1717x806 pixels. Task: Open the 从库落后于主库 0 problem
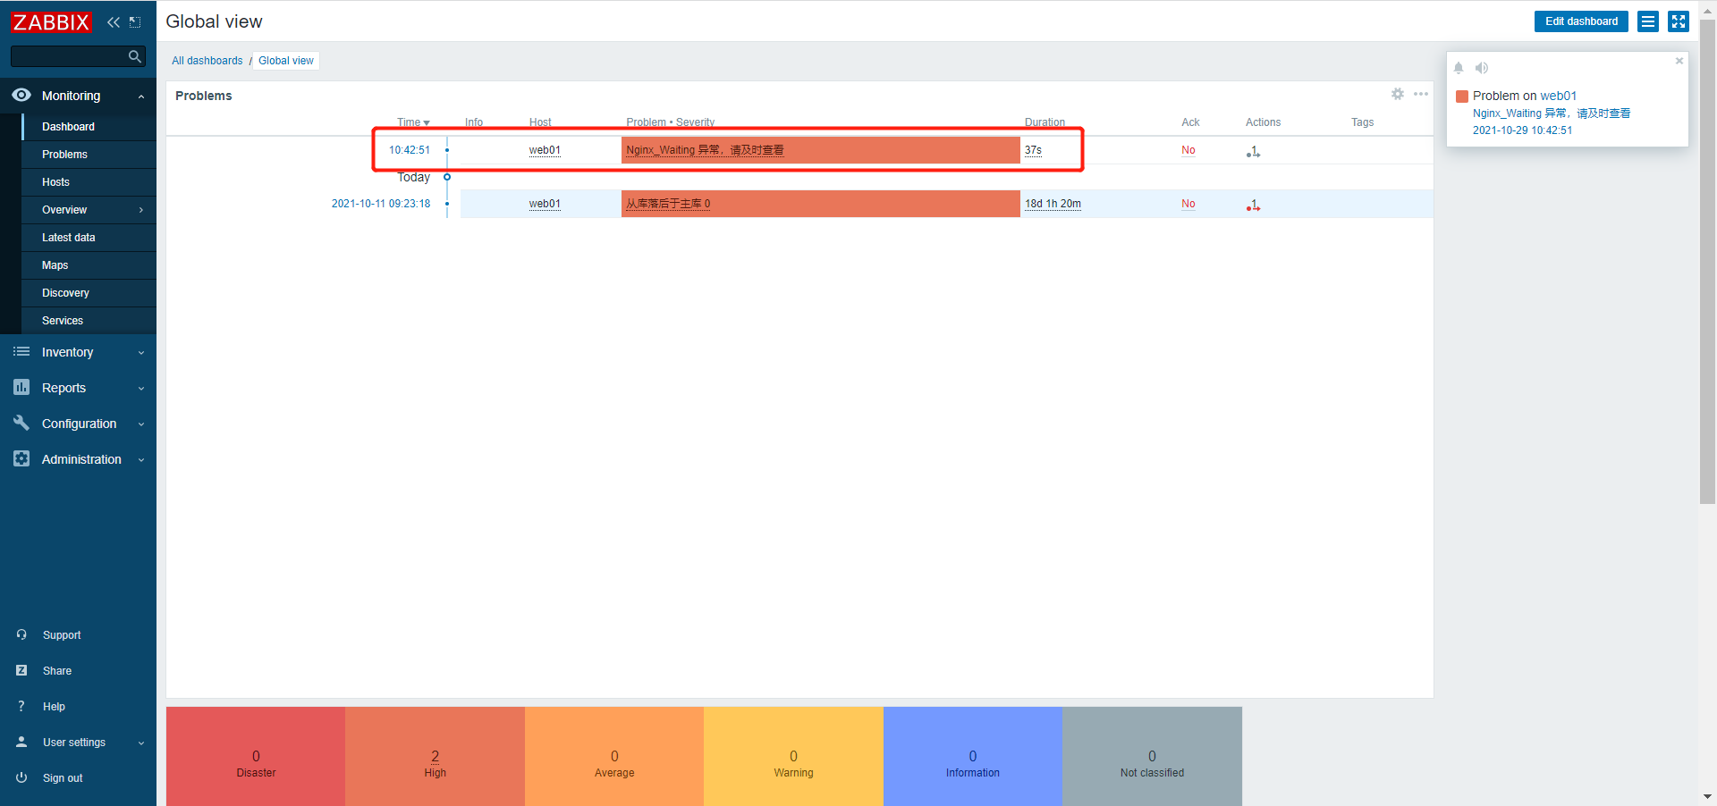pos(668,204)
